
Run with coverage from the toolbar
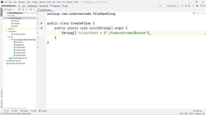pos(189,6)
